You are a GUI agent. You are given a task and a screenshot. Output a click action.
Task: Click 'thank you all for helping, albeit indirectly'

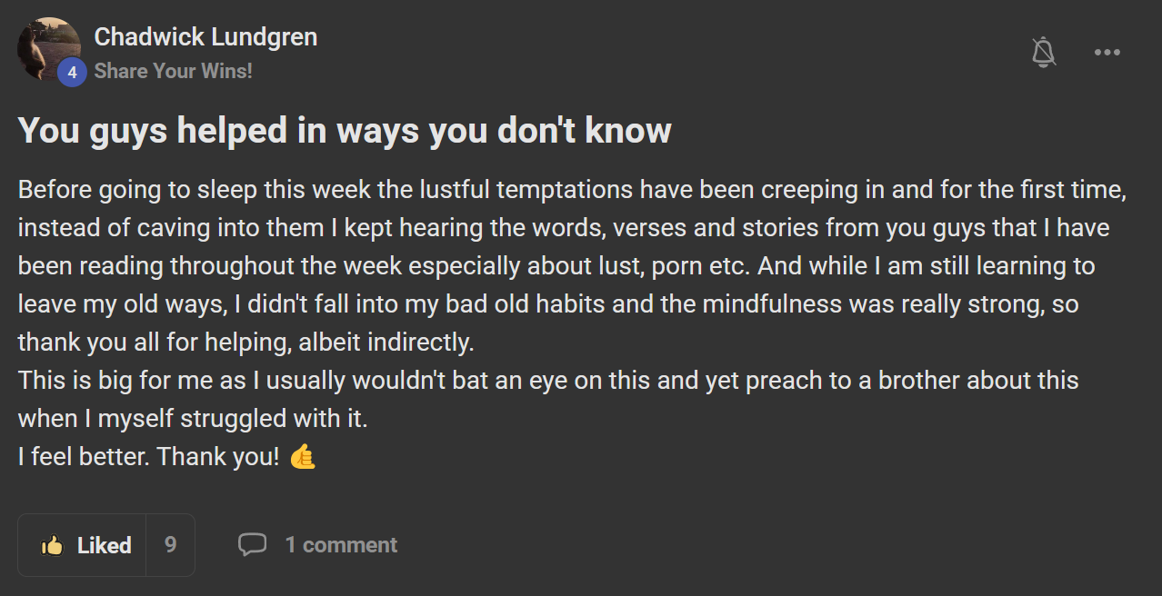point(245,343)
